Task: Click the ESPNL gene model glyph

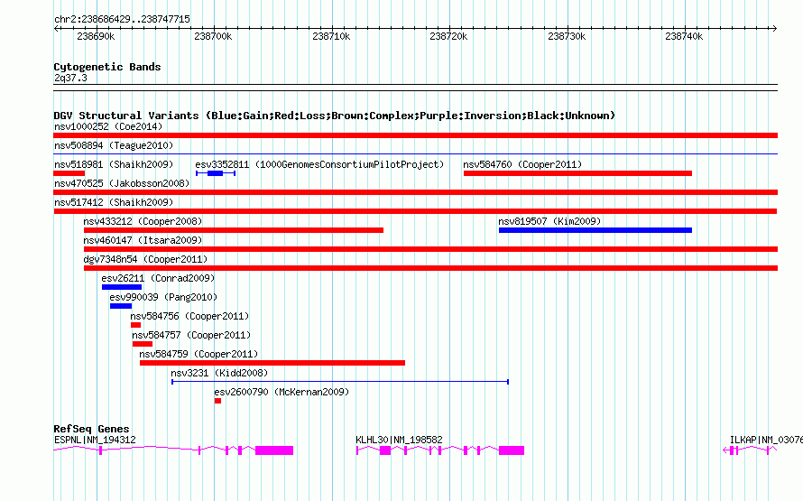Action: pos(173,450)
